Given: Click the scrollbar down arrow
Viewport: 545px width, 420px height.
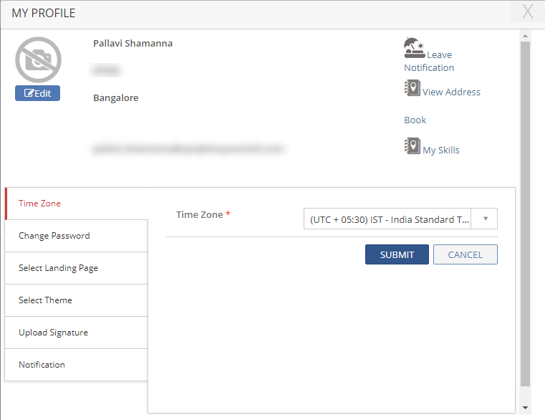Looking at the screenshot, I should [x=525, y=407].
